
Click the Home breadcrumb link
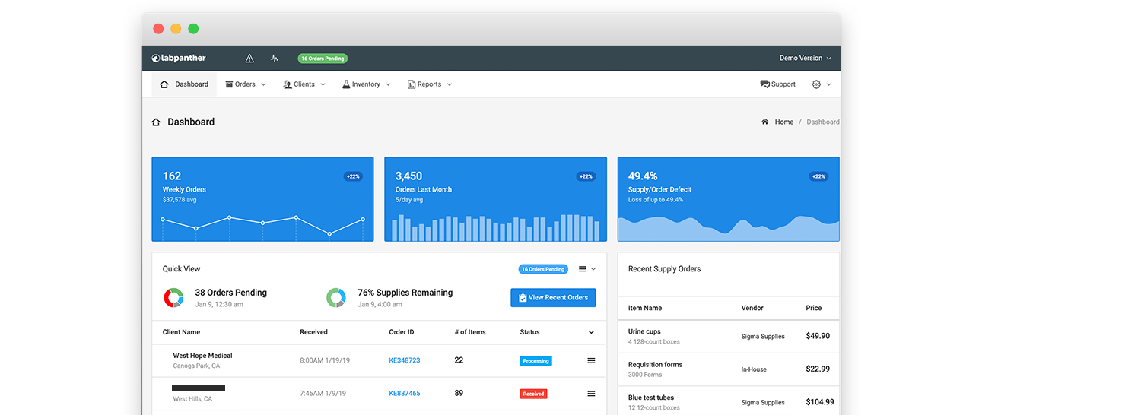[x=784, y=122]
